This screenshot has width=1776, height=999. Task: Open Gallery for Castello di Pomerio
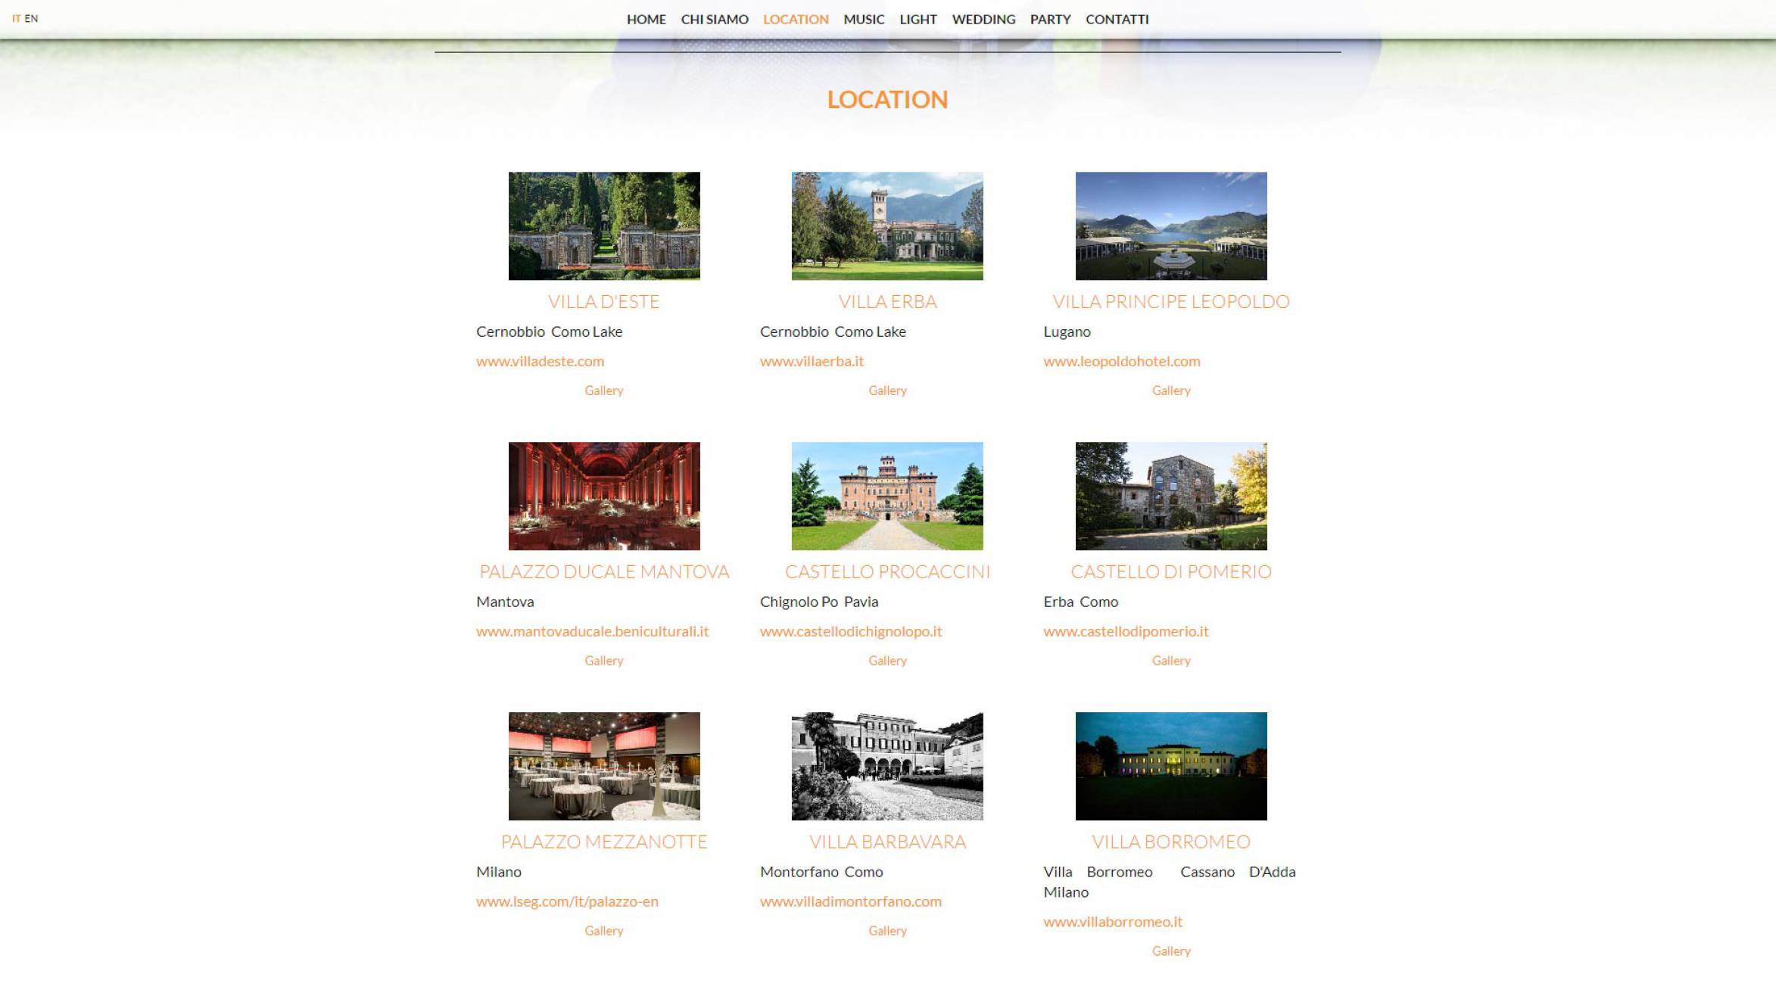[x=1171, y=661]
